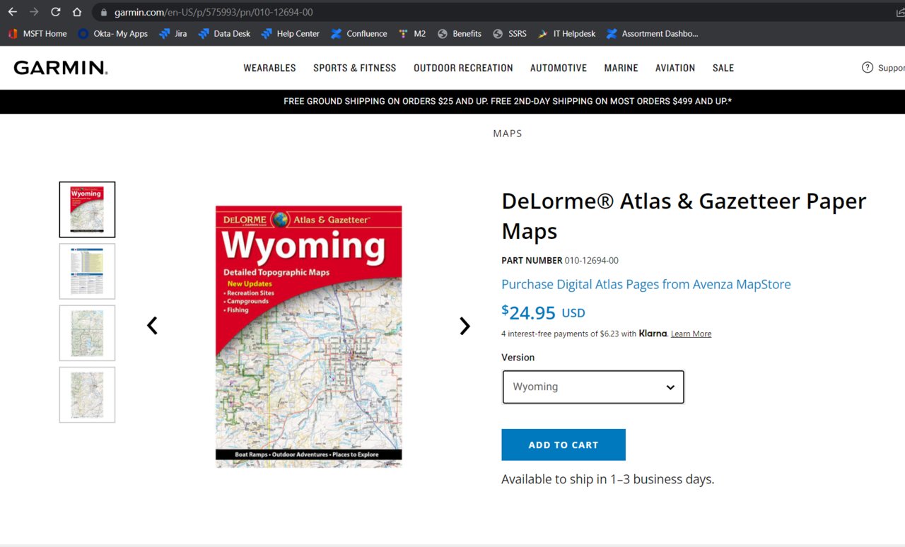Image resolution: width=905 pixels, height=547 pixels.
Task: Open the Confluence bookmark
Action: 358,33
